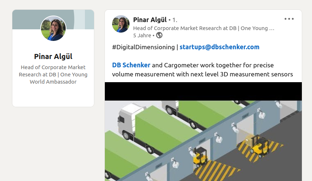Click the black bar atop the video
Screen dimensions: 312x181
pos(203,91)
